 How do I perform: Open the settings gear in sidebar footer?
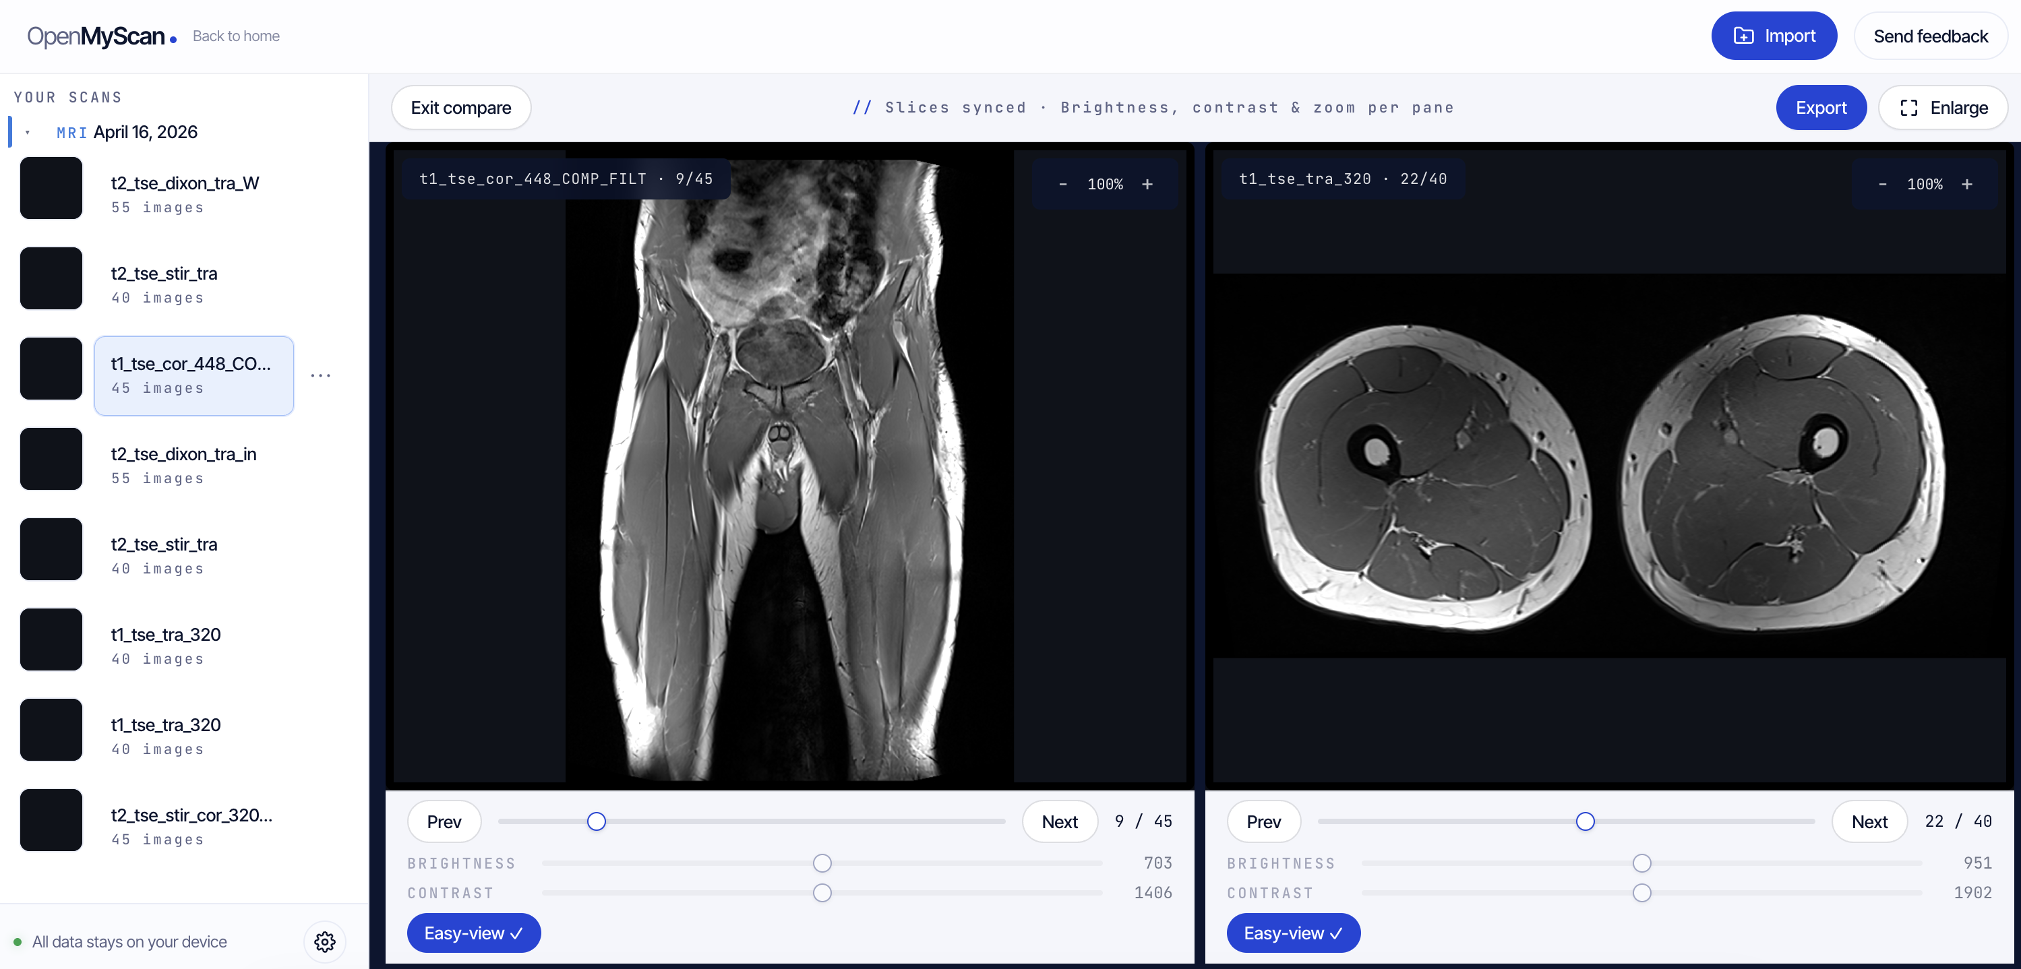325,941
